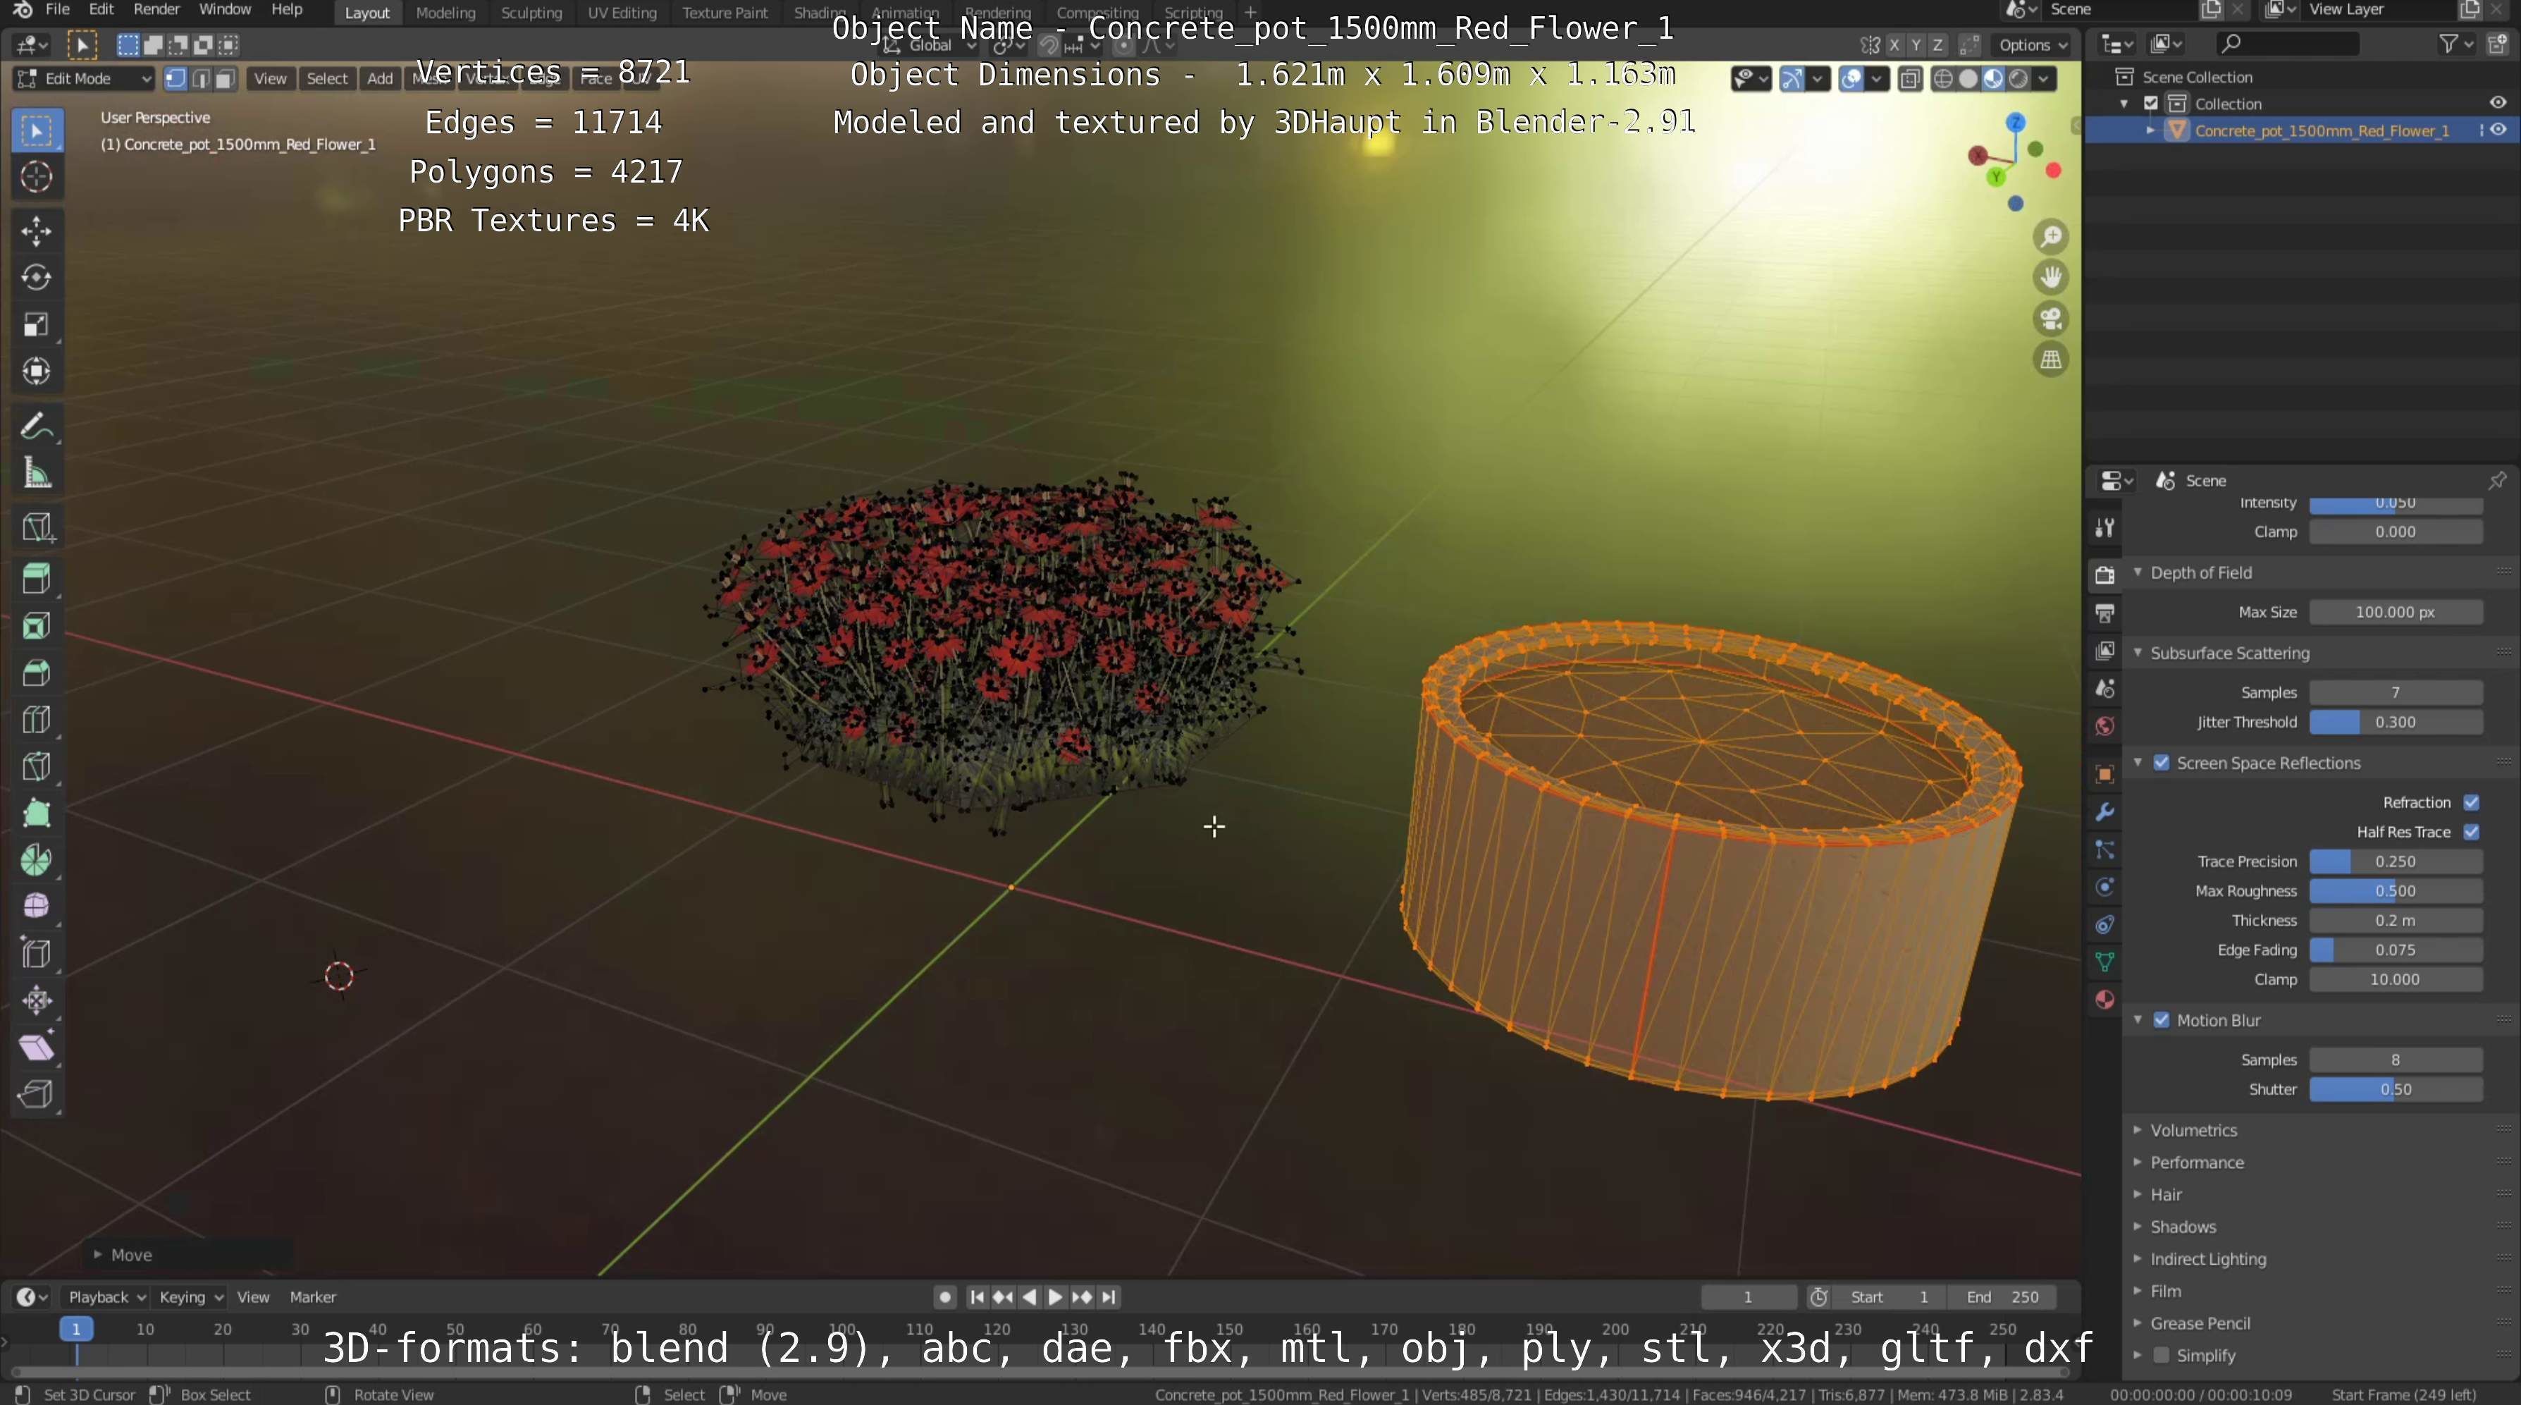Switch to wireframe viewport shading

(x=1944, y=79)
